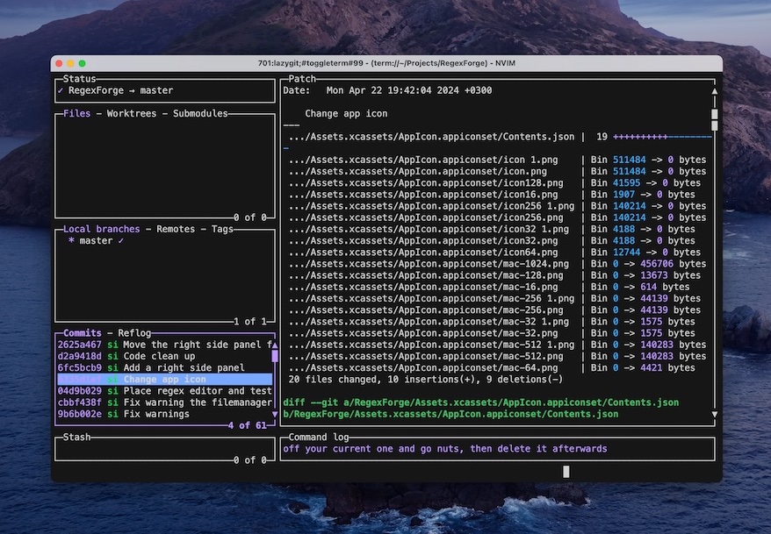Click the yellow minimize window button

pyautogui.click(x=70, y=63)
